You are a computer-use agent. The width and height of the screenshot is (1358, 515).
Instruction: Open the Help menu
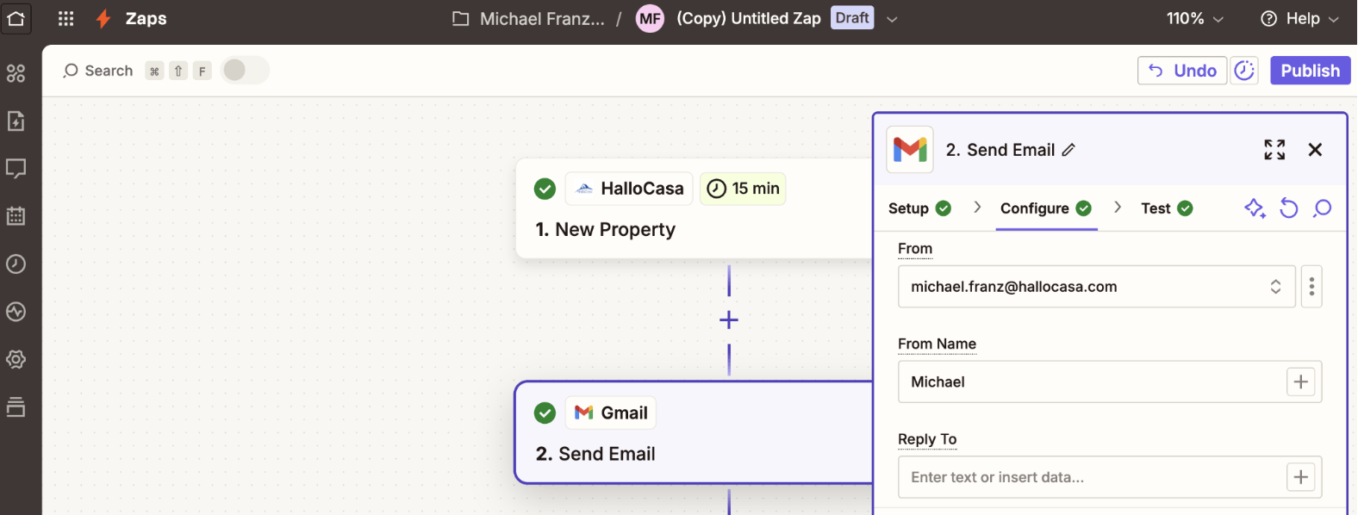(1299, 18)
